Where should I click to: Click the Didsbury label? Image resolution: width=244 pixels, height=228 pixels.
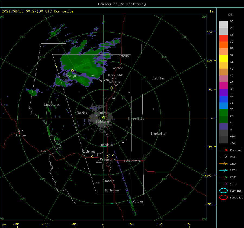(102, 121)
